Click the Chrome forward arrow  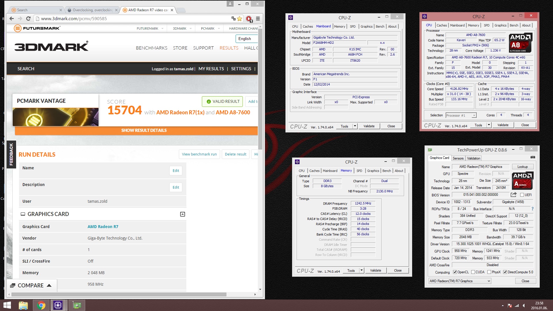tap(20, 18)
